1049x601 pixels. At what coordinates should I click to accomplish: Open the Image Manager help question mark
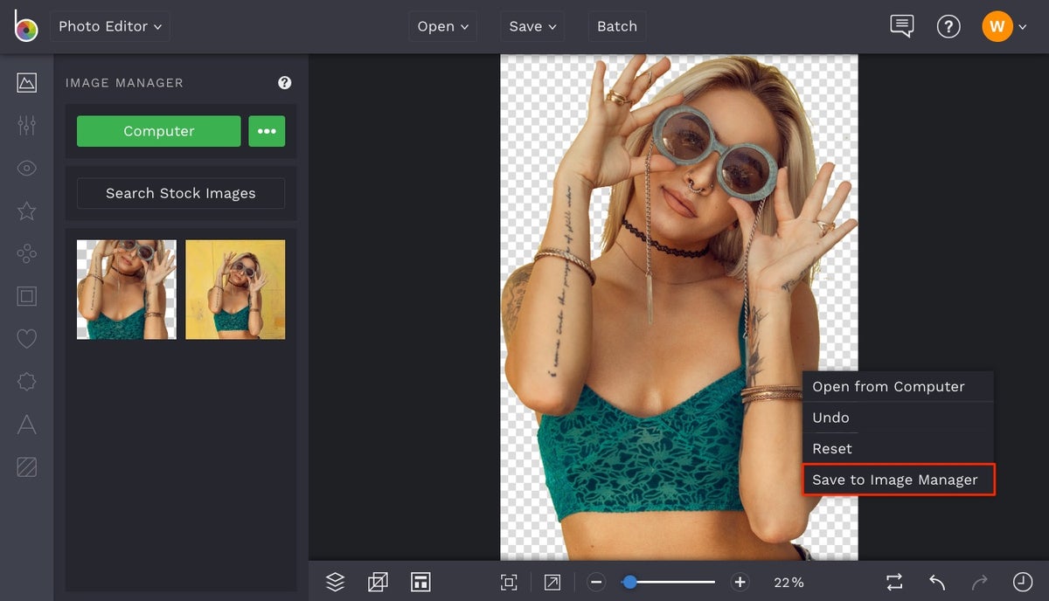click(x=285, y=83)
